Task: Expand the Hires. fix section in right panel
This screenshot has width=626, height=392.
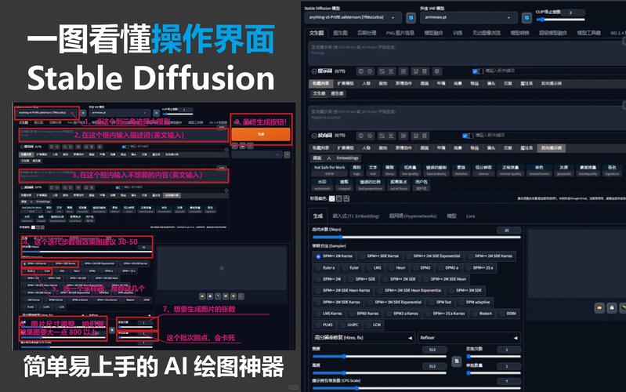Action: coord(364,338)
